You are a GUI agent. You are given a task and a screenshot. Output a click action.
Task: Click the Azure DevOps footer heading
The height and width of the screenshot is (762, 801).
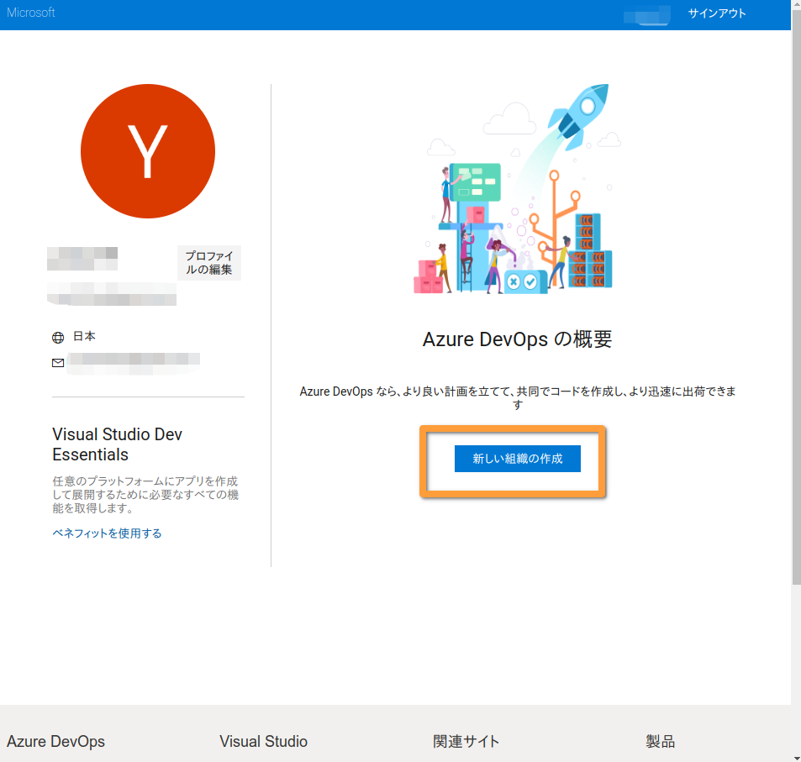coord(55,741)
